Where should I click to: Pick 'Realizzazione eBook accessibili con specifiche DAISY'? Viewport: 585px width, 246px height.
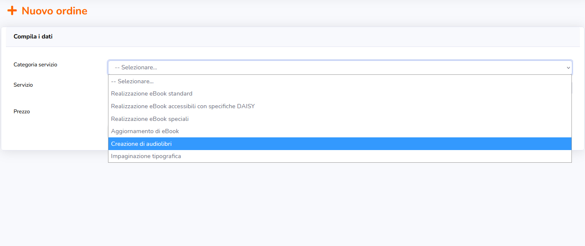pyautogui.click(x=340, y=106)
